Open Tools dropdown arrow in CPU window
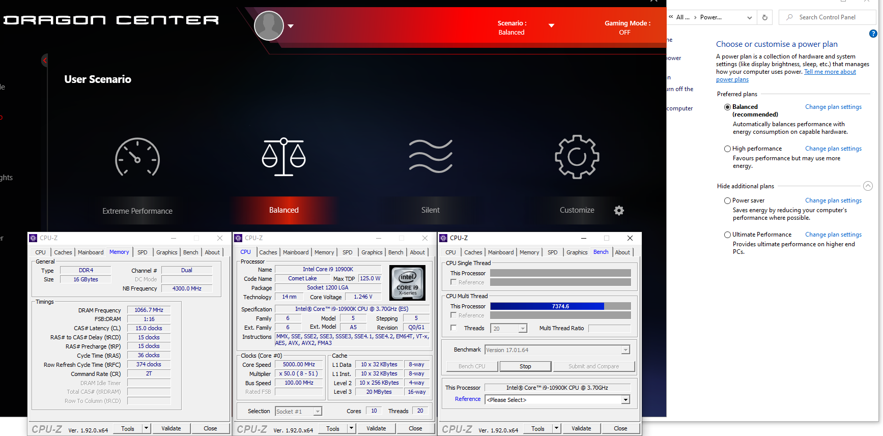The width and height of the screenshot is (883, 436). [351, 428]
